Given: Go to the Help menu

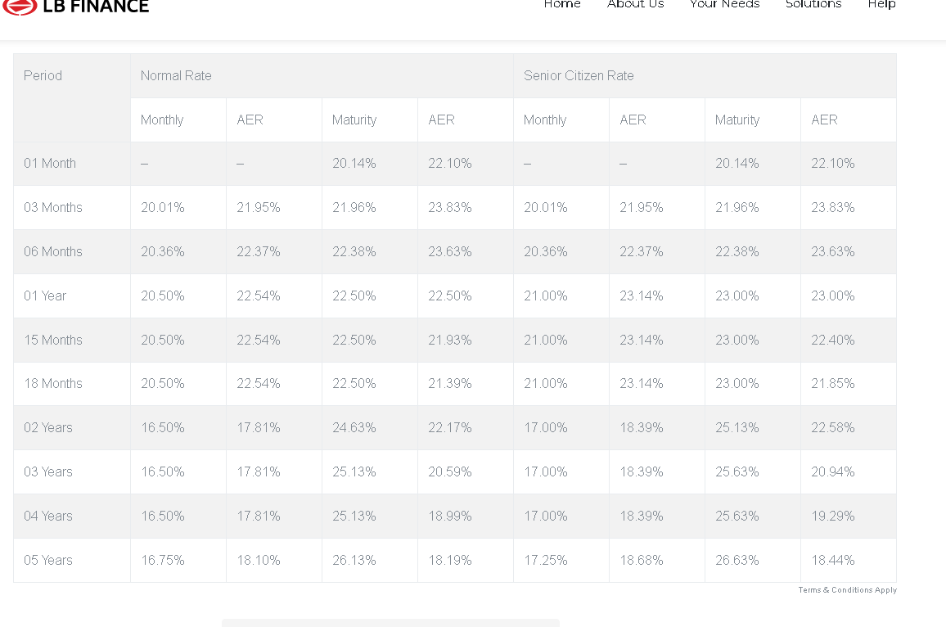Looking at the screenshot, I should 881,4.
